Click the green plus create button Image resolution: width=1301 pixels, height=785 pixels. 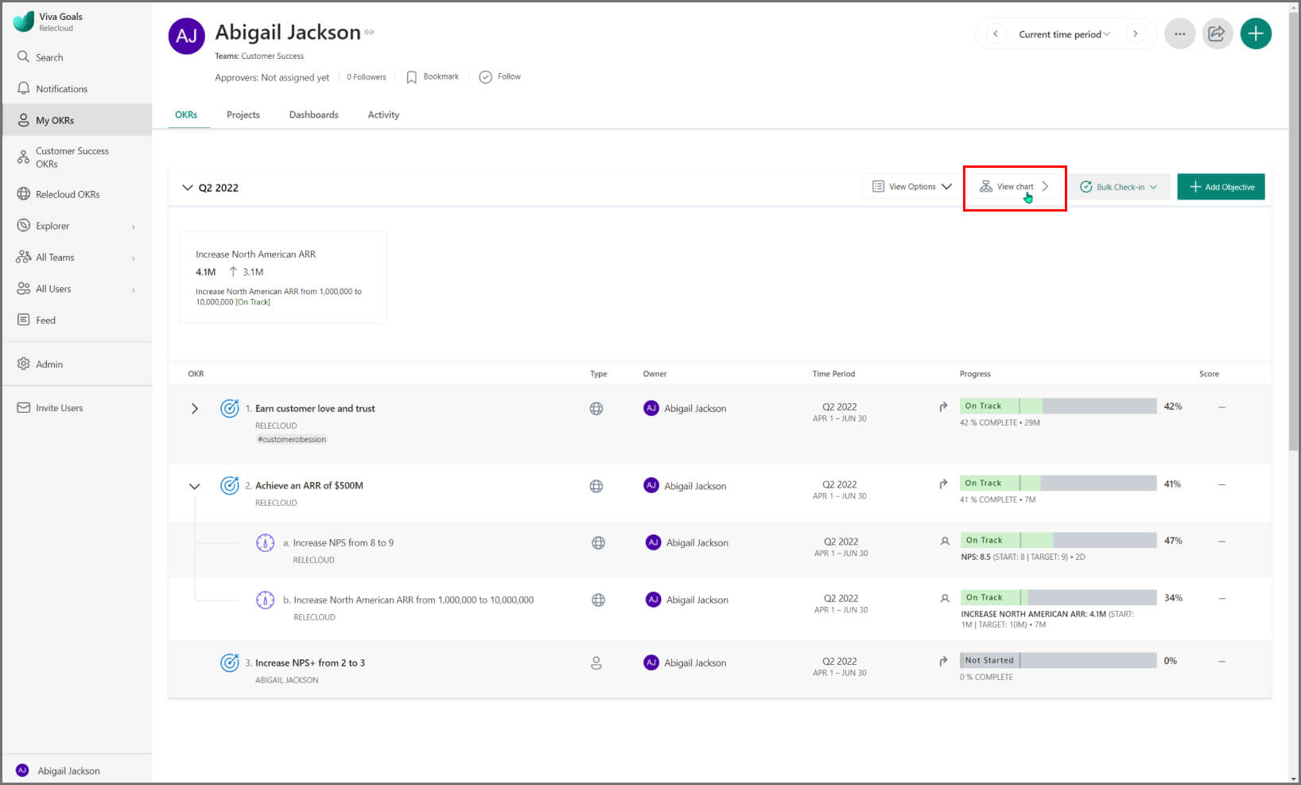(1256, 33)
